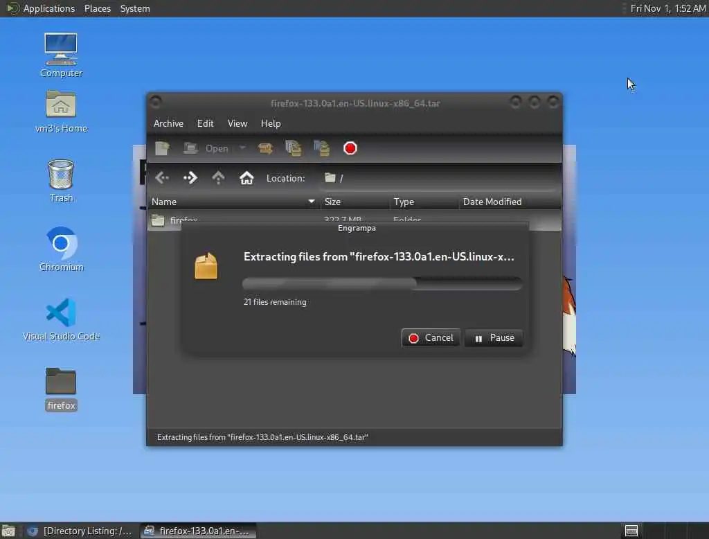Open vm3's Home desktop icon

tap(61, 112)
